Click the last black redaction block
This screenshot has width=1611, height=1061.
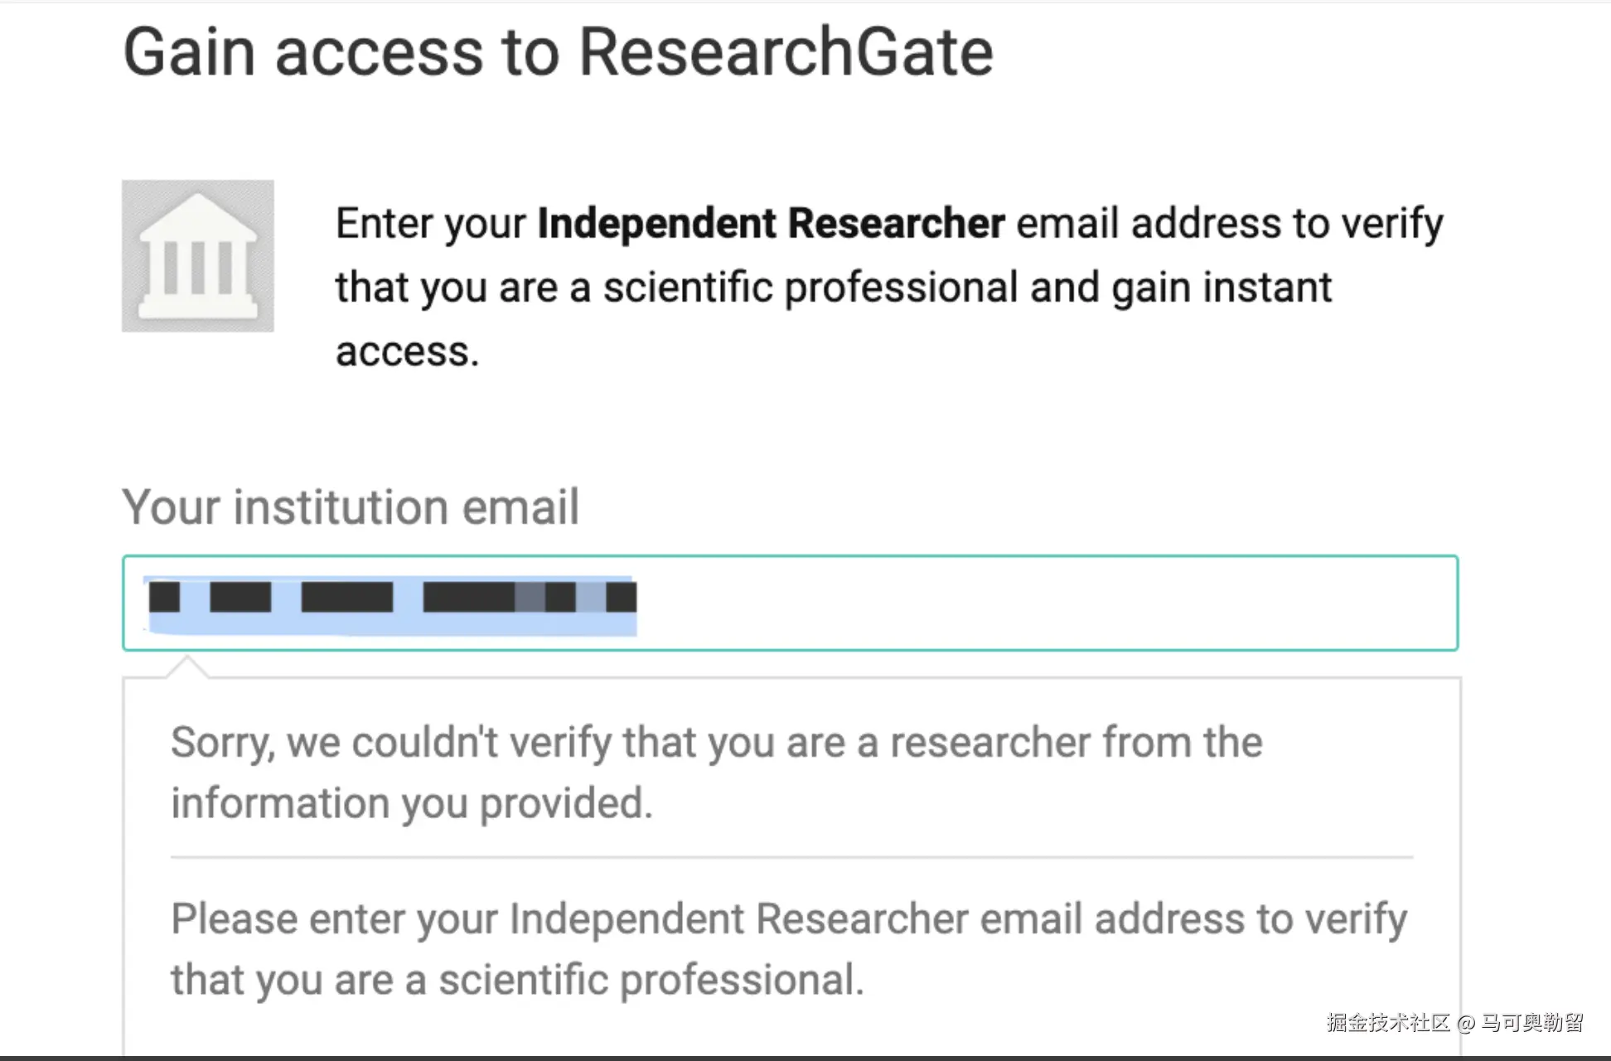(x=621, y=597)
